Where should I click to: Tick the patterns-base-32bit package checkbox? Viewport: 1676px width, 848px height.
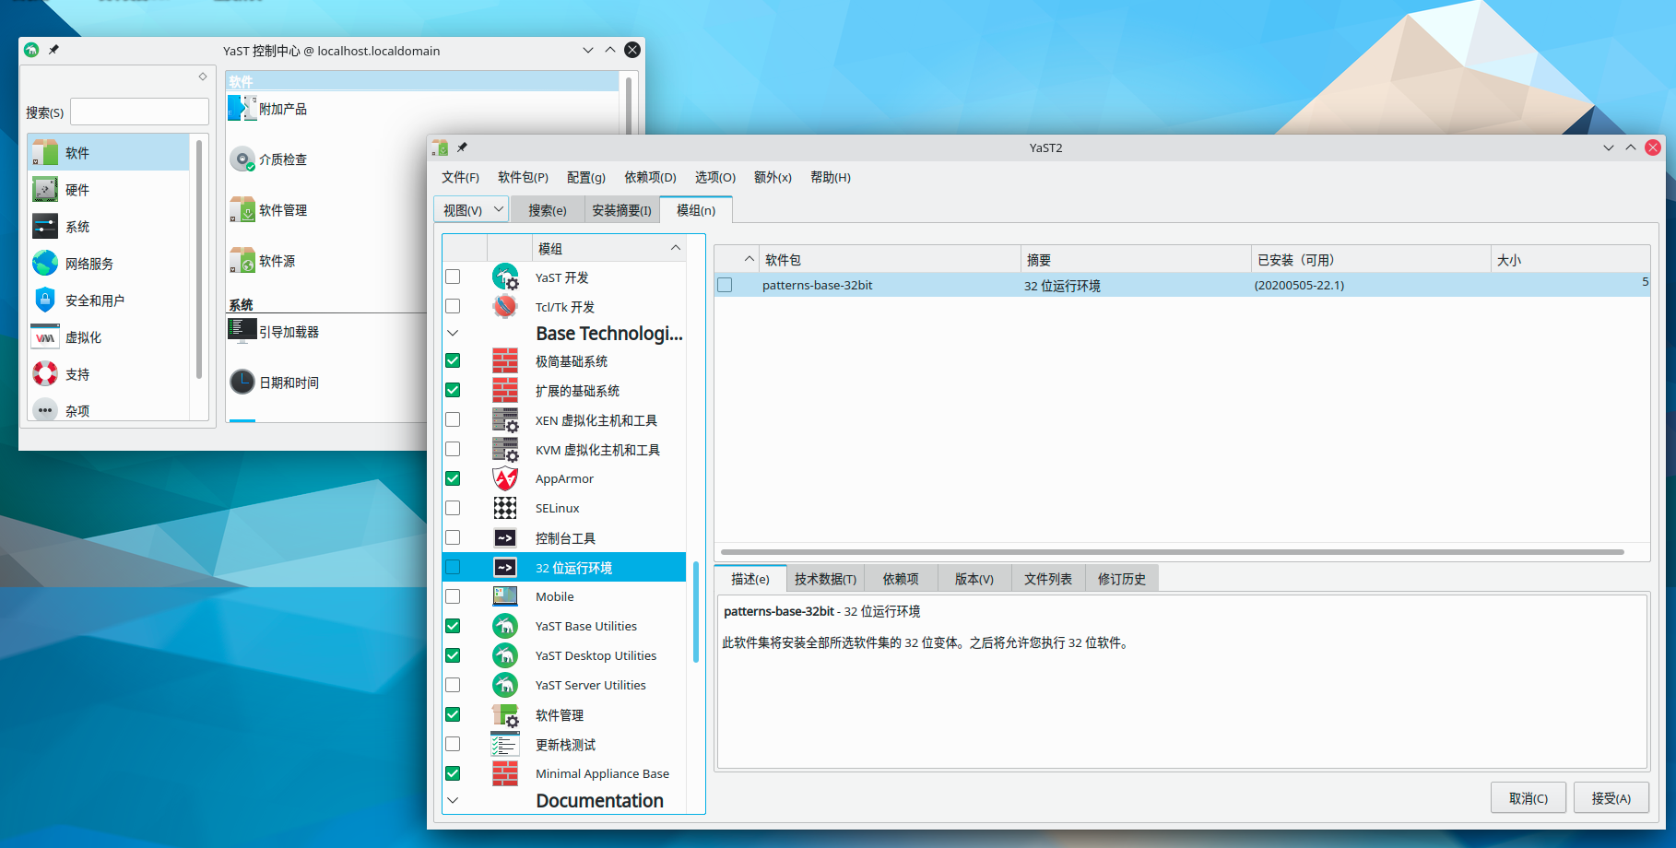click(x=725, y=285)
